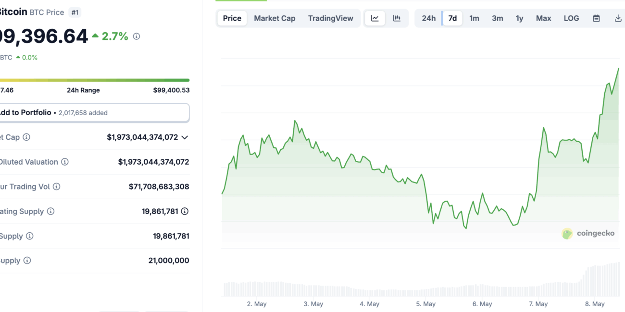Screen dimensions: 625x312
Task: Click the trading volume value $71,708,683,308
Action: (159, 187)
